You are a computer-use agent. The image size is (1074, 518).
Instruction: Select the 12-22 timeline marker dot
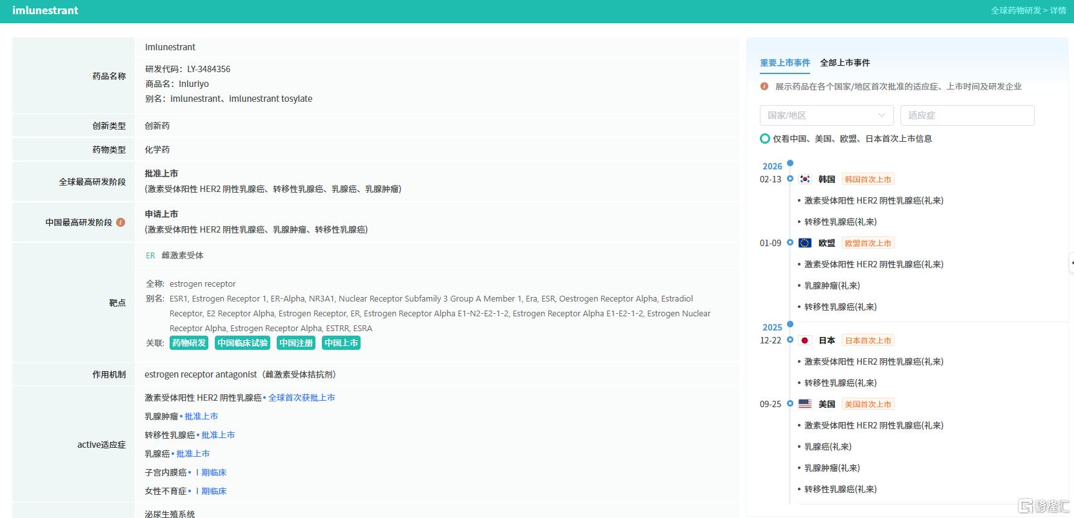[790, 340]
